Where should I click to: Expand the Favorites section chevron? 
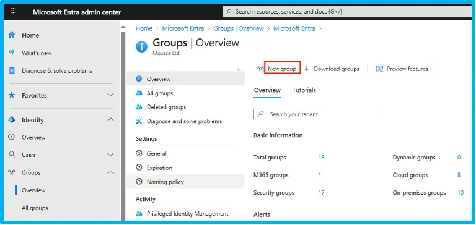pos(111,95)
